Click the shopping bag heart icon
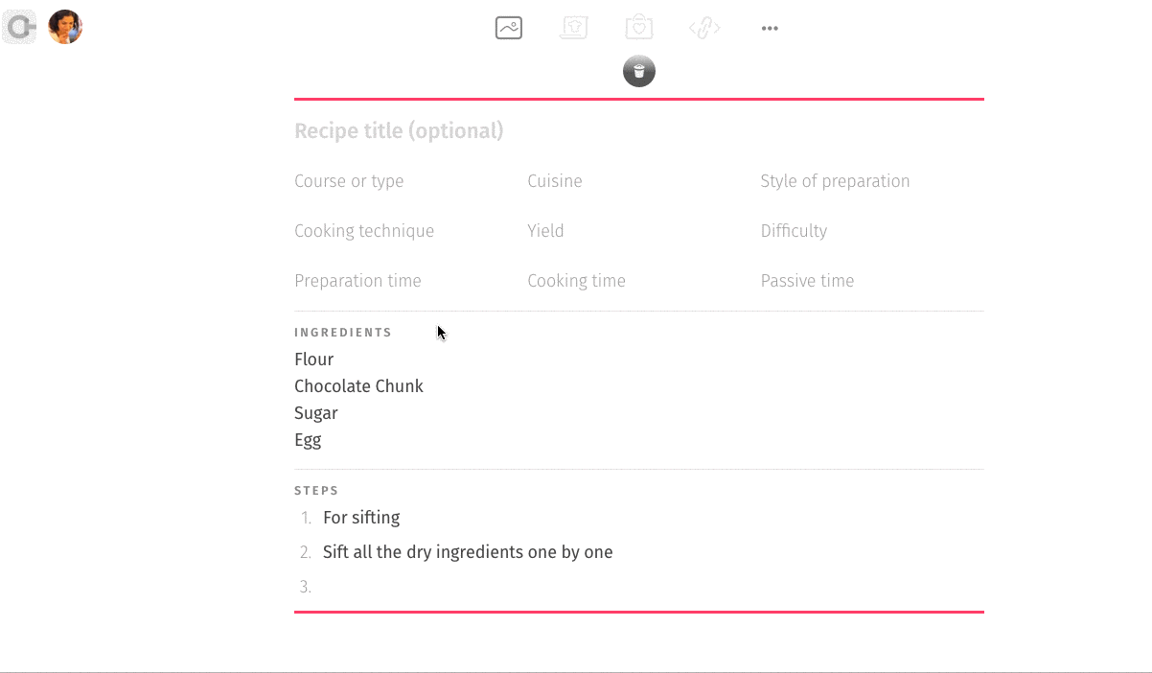Image resolution: width=1152 pixels, height=673 pixels. 639,28
